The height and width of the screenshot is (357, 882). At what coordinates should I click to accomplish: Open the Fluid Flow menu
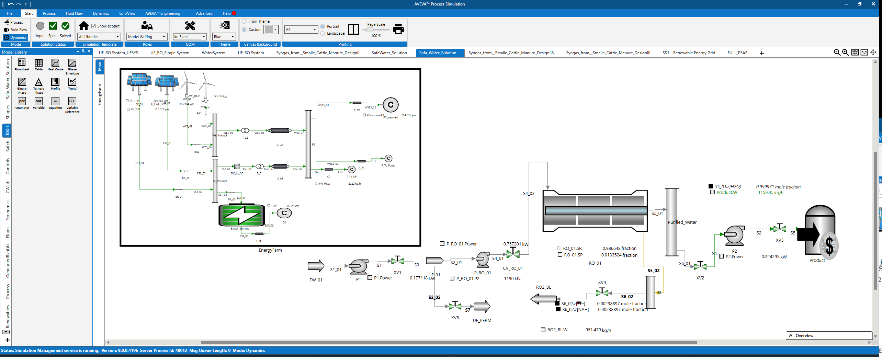[x=74, y=13]
